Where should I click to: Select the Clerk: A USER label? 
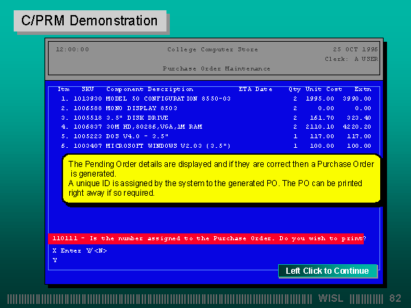(351, 59)
